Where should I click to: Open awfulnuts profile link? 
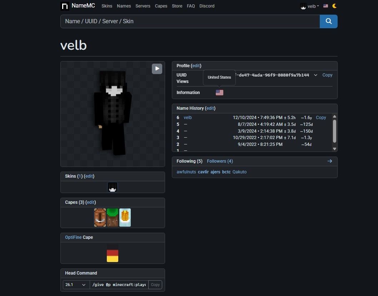click(x=186, y=172)
